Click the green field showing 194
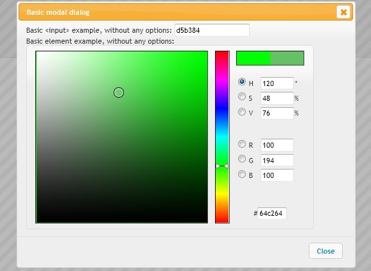 click(x=277, y=161)
